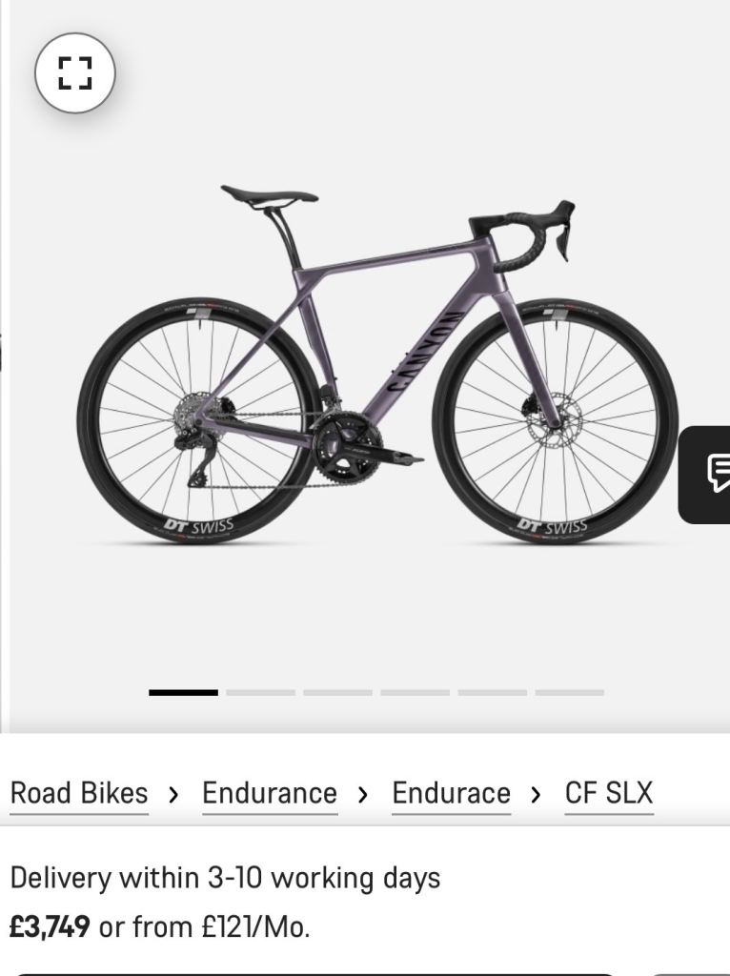Jump to the fourth gallery slide indicator
The height and width of the screenshot is (976, 730).
click(x=416, y=692)
